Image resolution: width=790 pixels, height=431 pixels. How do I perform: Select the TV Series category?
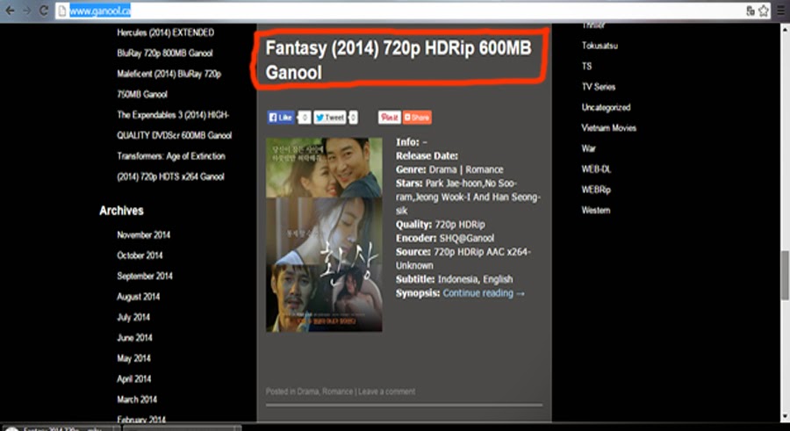599,87
